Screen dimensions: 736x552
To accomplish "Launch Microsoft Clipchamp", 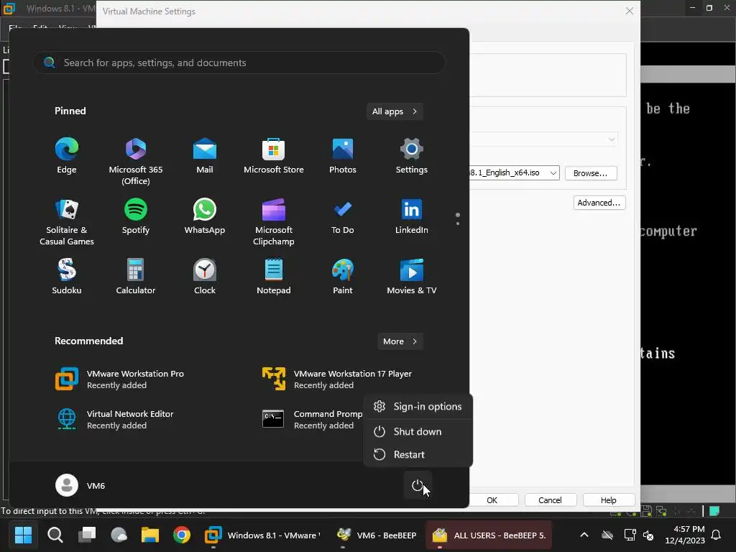I will click(x=274, y=222).
